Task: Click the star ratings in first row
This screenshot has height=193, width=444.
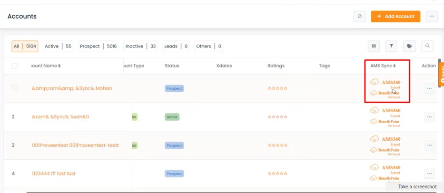Action: (x=277, y=88)
